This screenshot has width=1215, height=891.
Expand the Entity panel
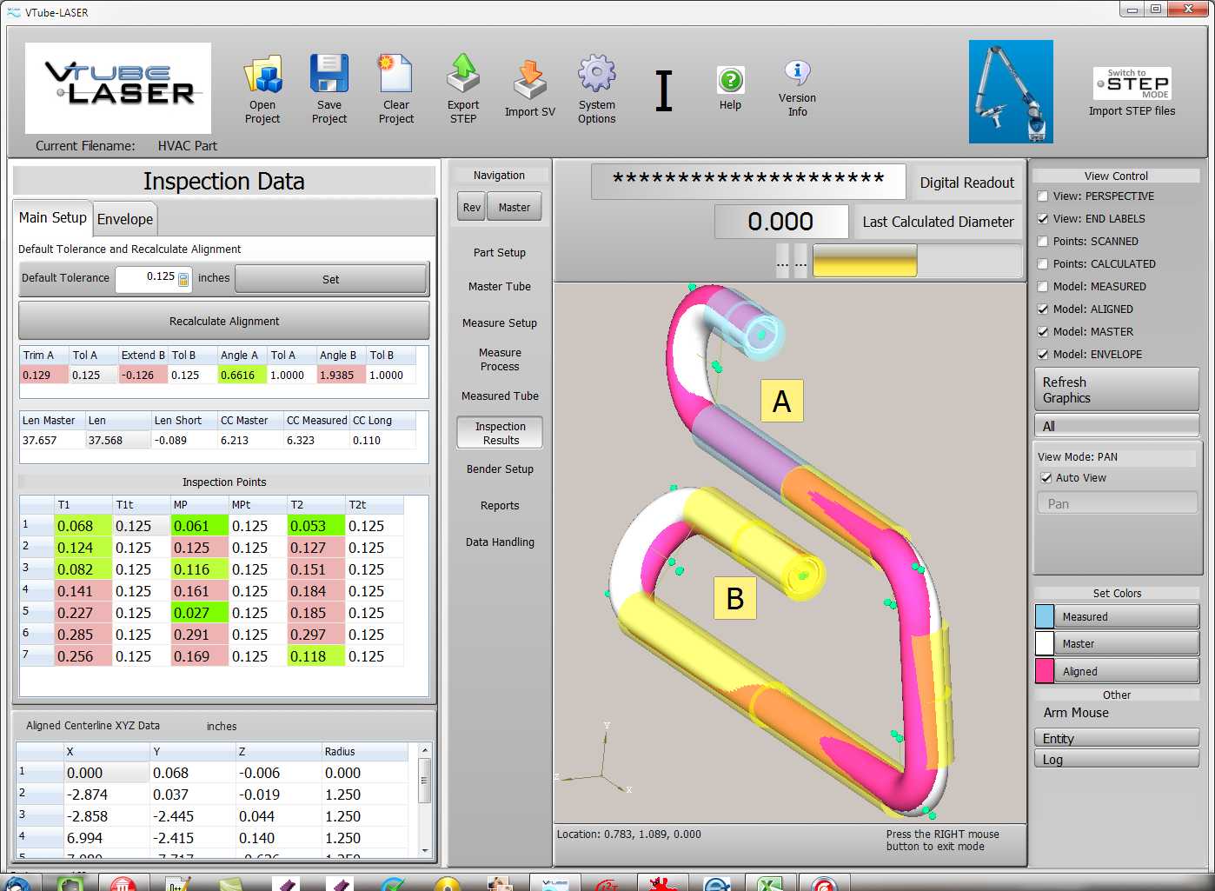[x=1116, y=738]
